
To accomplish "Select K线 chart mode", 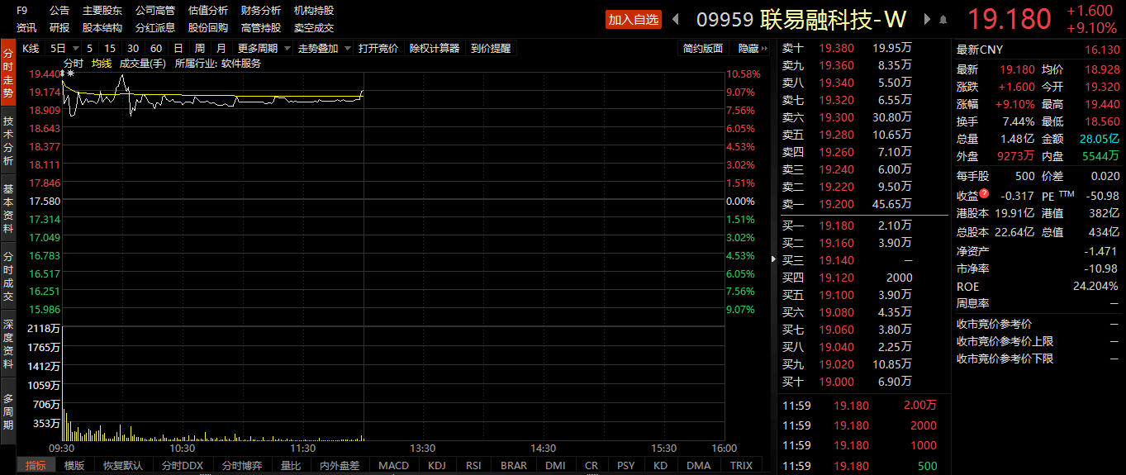I will 31,49.
